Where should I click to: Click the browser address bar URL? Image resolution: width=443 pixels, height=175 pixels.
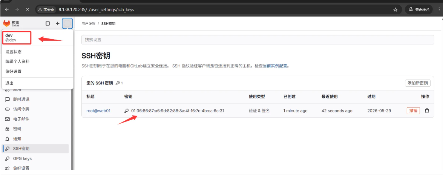(x=97, y=9)
